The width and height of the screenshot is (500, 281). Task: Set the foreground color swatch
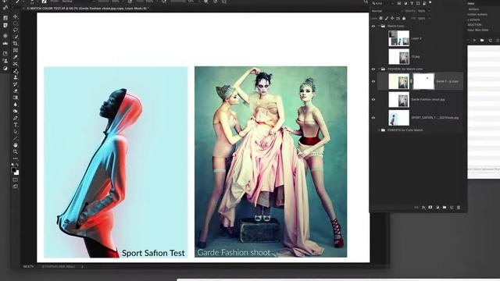(14, 170)
